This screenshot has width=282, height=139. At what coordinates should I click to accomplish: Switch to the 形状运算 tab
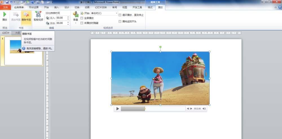tap(34, 7)
